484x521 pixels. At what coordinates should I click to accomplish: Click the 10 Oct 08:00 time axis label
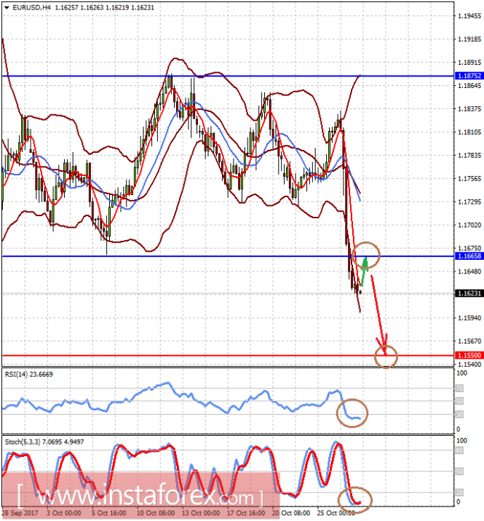click(156, 513)
